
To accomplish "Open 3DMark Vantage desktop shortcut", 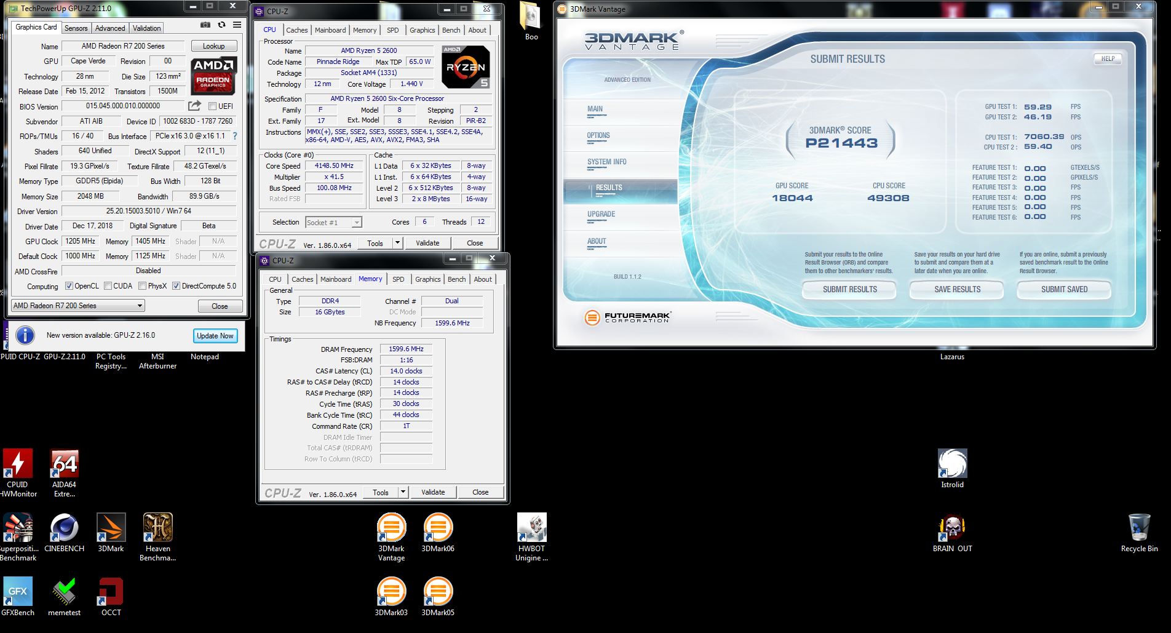I will click(x=392, y=537).
